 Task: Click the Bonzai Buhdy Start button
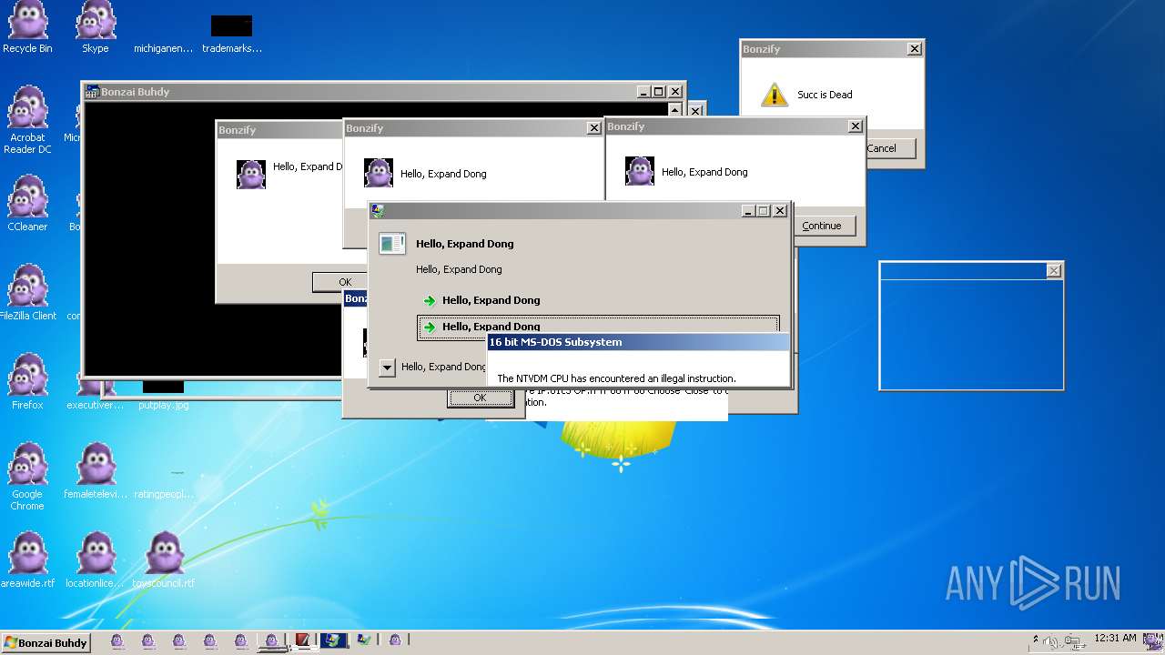[46, 642]
